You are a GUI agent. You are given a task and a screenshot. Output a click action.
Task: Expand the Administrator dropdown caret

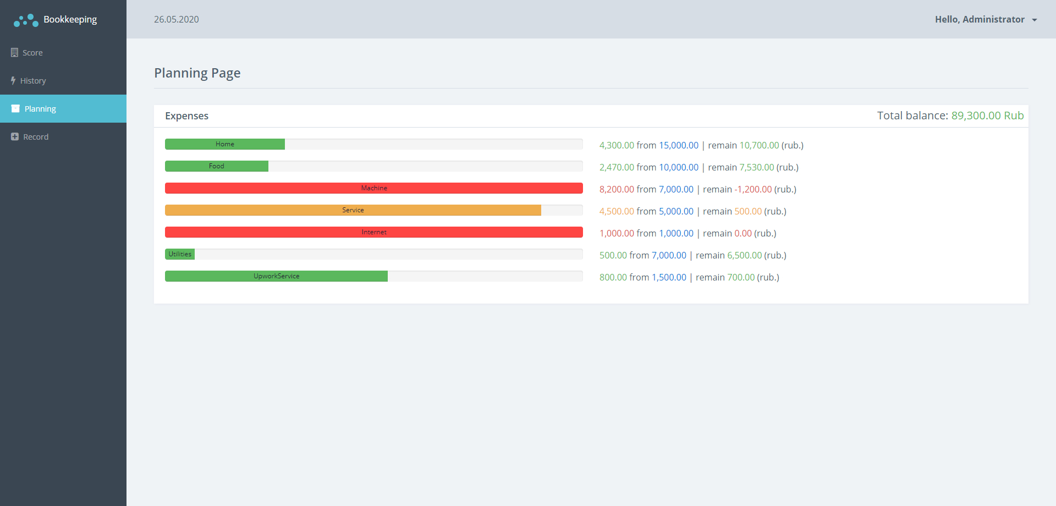[1035, 20]
